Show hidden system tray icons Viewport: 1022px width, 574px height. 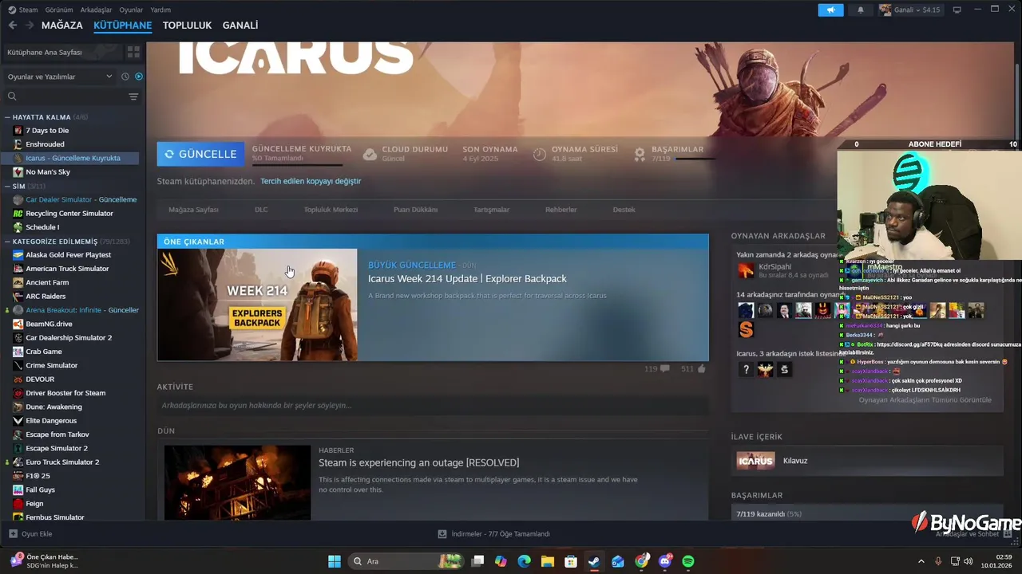[921, 561]
